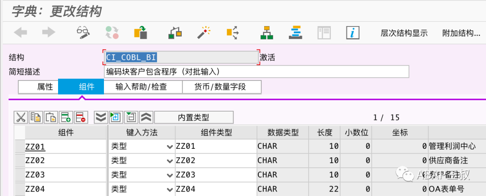Click the OA表单号 description cell

pos(457,189)
